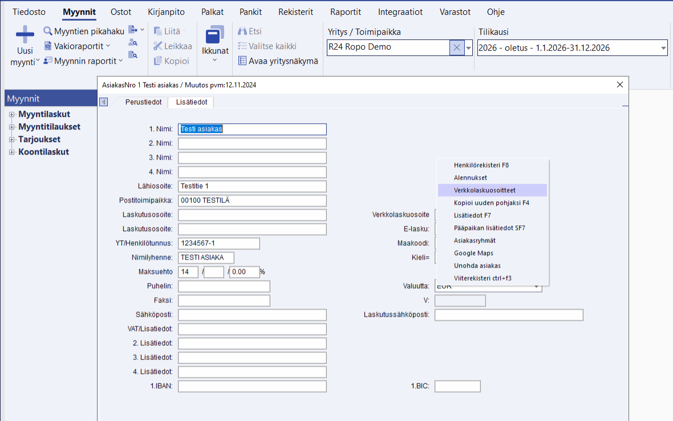
Task: Select Henkilörekisteri F8 from context menu
Action: point(492,165)
